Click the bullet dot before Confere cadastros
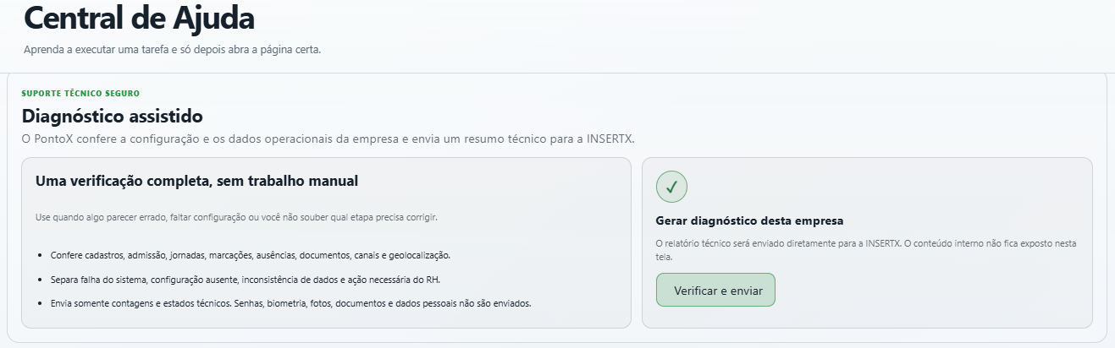 41,255
